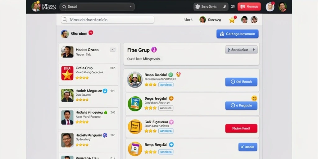Click the Meoudaidkordenicin search field
Screen dimensions: 318x159
pos(107,20)
